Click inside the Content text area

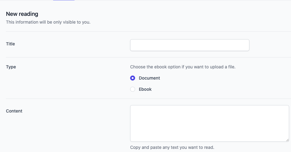209,123
